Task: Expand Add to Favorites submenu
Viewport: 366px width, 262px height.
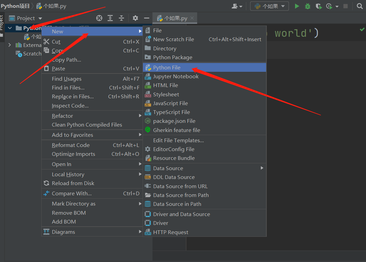Action: point(92,135)
